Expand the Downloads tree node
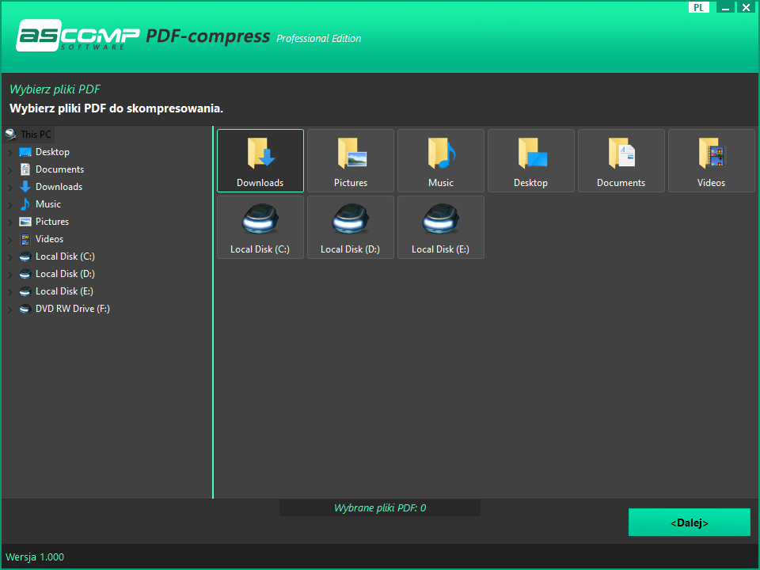This screenshot has width=760, height=570. pos(9,188)
